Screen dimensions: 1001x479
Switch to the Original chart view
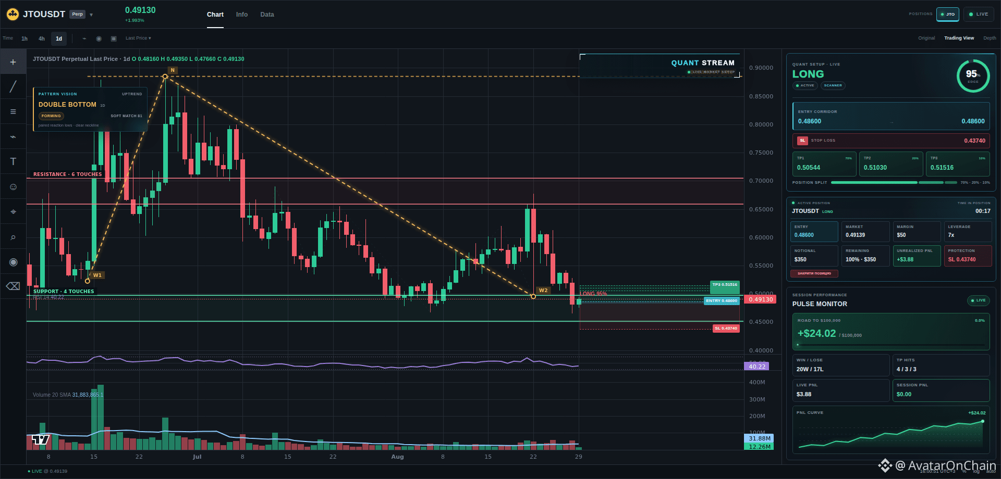[926, 38]
